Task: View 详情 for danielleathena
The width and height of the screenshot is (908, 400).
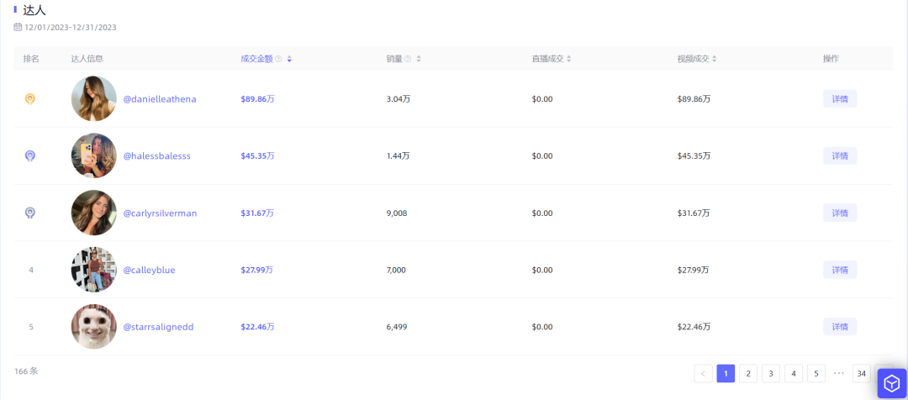Action: (840, 99)
